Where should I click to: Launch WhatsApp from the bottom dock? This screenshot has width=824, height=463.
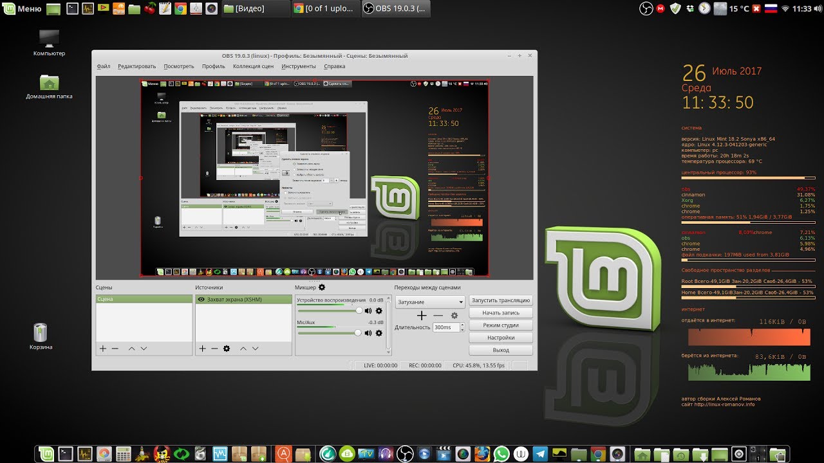point(501,454)
